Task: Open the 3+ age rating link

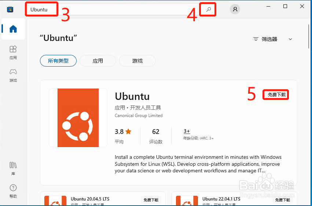Action: pos(187,131)
